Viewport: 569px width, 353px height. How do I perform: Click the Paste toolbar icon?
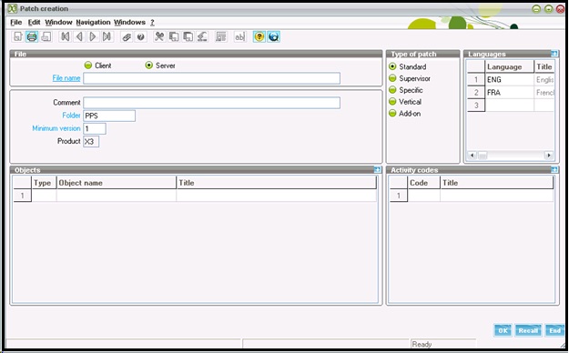click(x=188, y=36)
